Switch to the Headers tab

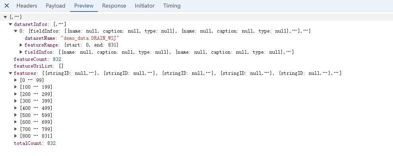click(27, 6)
